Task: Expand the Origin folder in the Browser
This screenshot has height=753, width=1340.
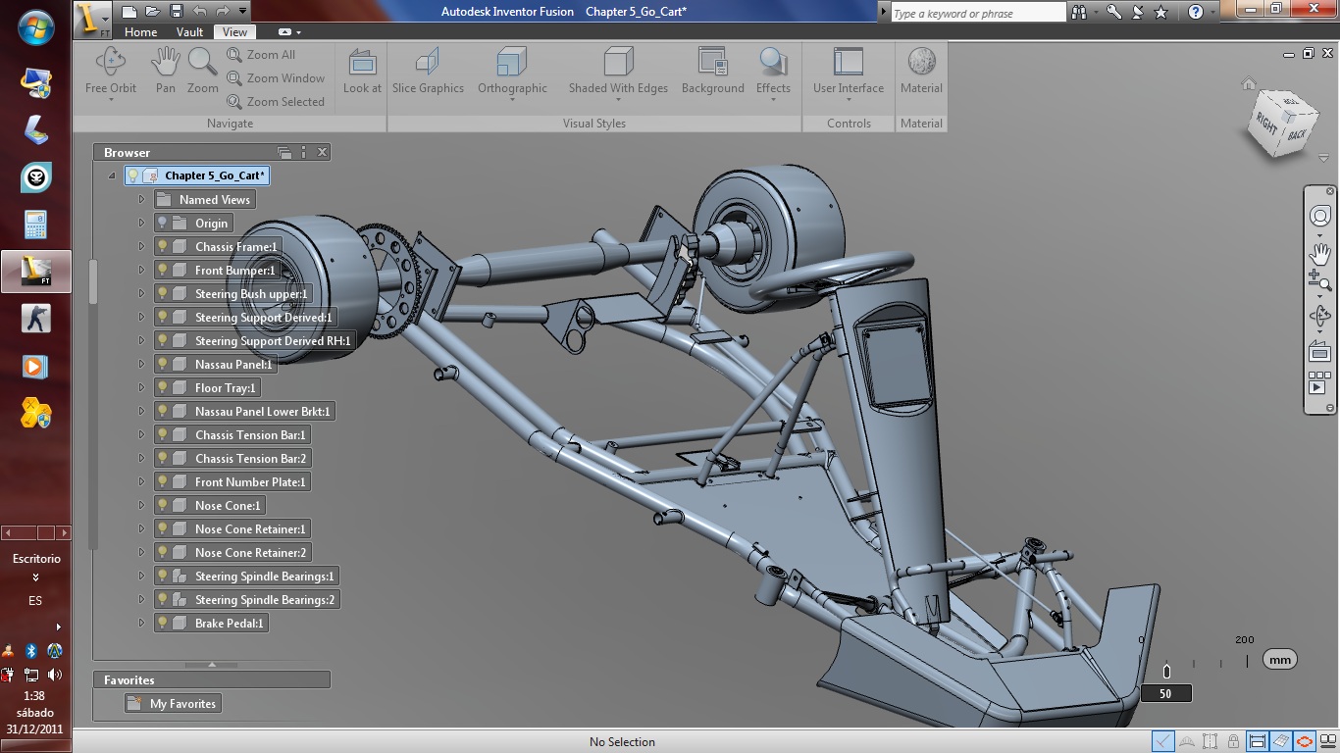Action: point(142,223)
